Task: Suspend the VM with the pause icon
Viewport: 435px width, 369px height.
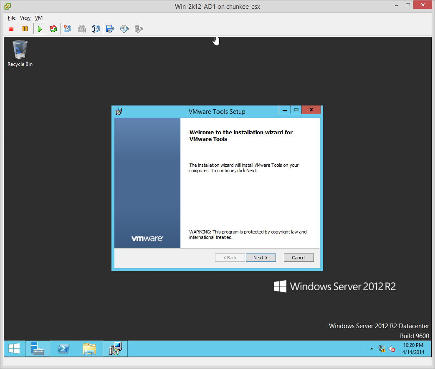Action: 25,29
